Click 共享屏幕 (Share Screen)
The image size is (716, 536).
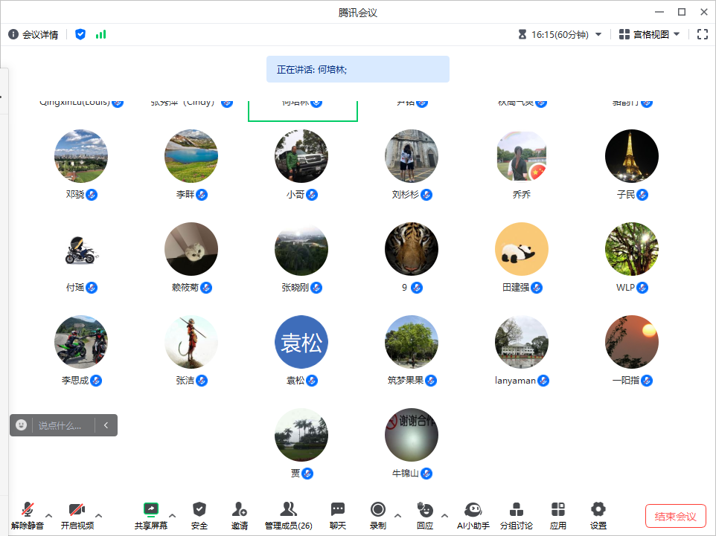[x=151, y=514]
